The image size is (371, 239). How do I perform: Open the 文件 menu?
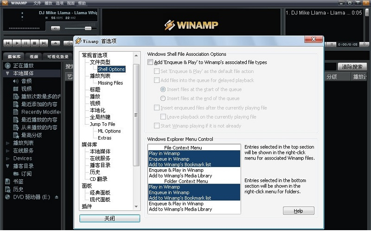click(x=37, y=3)
